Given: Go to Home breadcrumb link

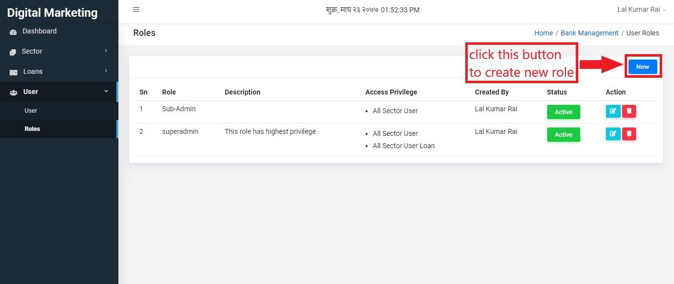Looking at the screenshot, I should (543, 33).
